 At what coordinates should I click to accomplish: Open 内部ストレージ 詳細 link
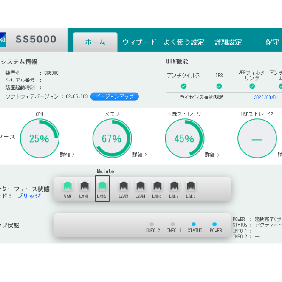click(x=212, y=155)
